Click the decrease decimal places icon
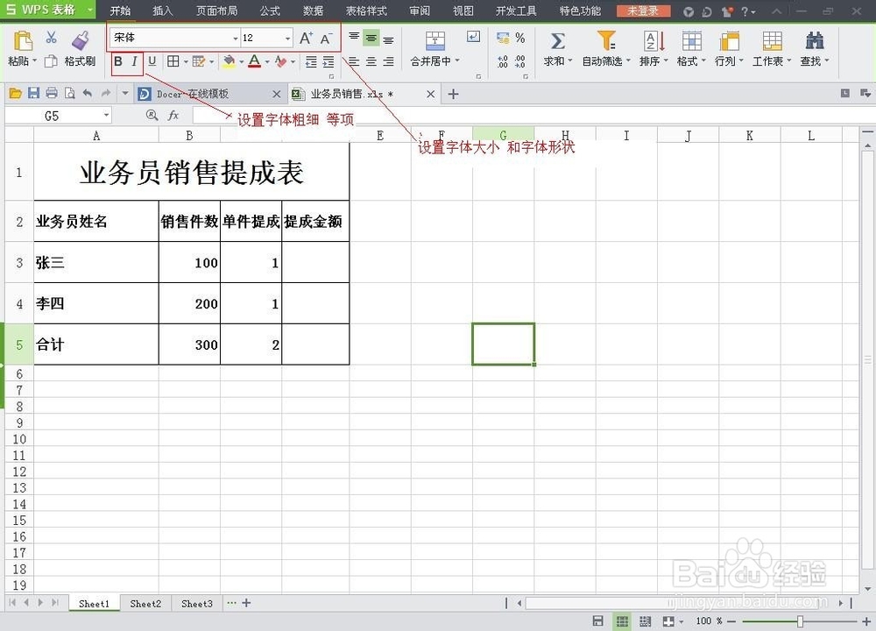The width and height of the screenshot is (876, 631). coord(520,61)
